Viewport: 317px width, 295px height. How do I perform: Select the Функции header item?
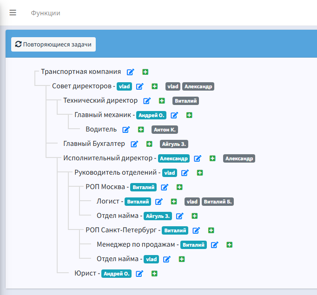pyautogui.click(x=46, y=13)
